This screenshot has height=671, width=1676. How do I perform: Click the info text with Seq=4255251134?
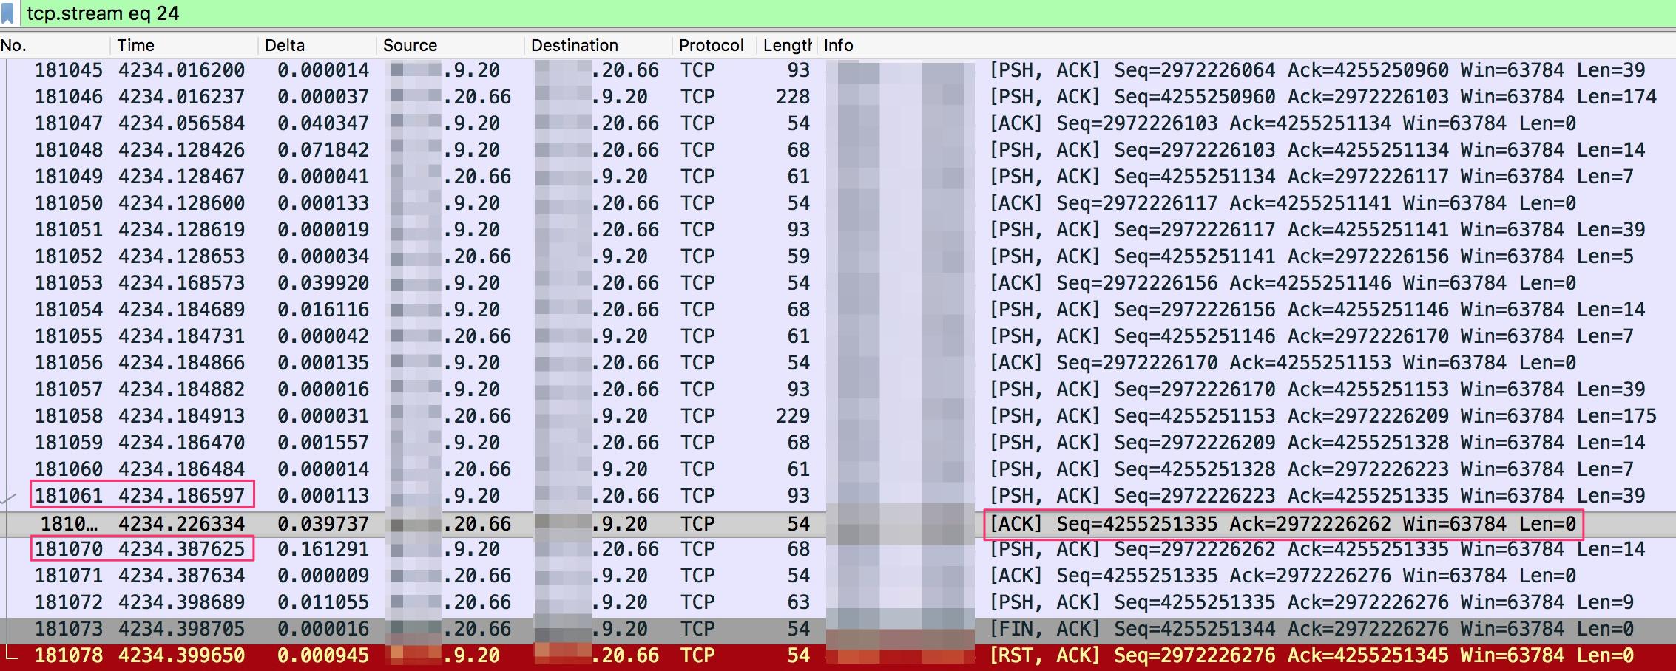tap(1311, 177)
